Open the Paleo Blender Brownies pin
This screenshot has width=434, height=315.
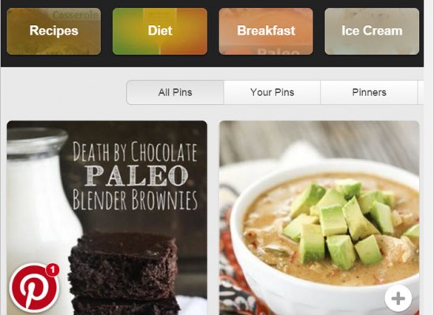(x=107, y=217)
